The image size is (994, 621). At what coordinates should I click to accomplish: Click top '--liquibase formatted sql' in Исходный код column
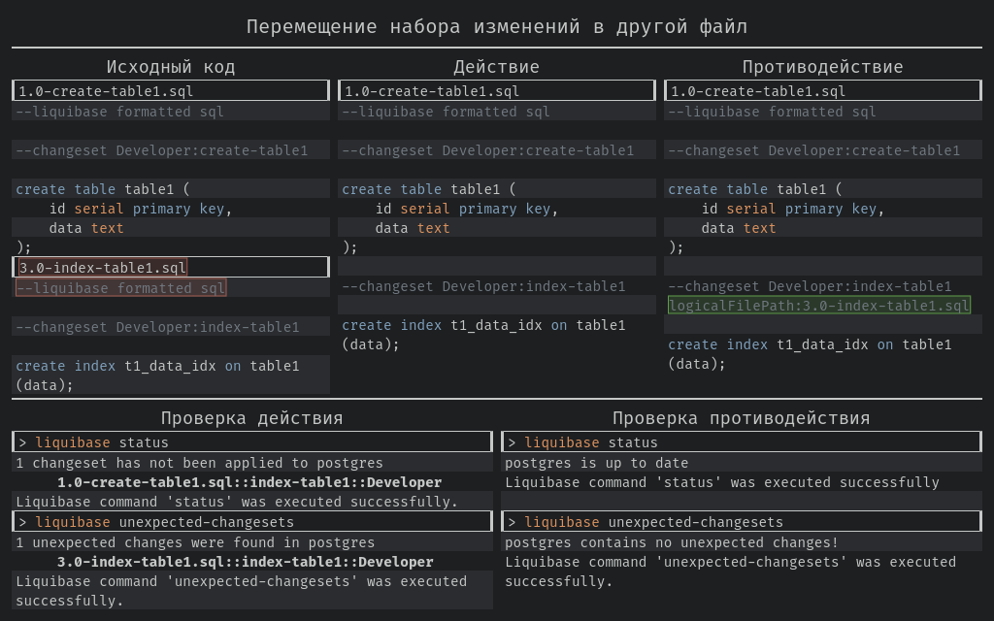pyautogui.click(x=119, y=112)
